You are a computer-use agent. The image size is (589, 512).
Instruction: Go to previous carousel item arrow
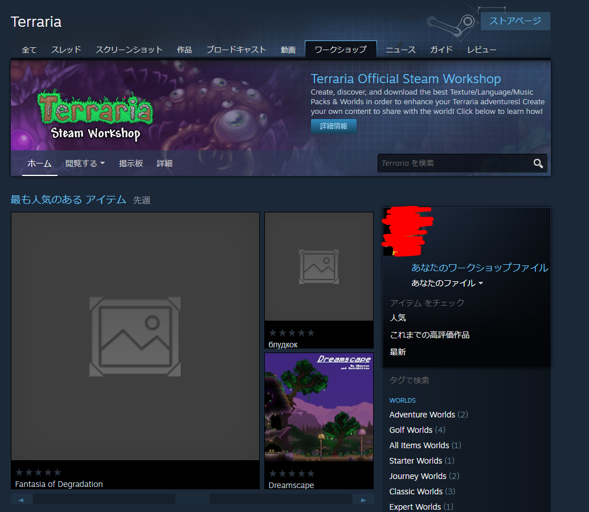(x=21, y=499)
